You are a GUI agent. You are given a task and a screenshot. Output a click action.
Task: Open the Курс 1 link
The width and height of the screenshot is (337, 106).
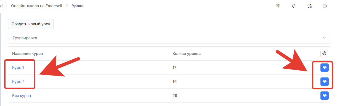18,68
